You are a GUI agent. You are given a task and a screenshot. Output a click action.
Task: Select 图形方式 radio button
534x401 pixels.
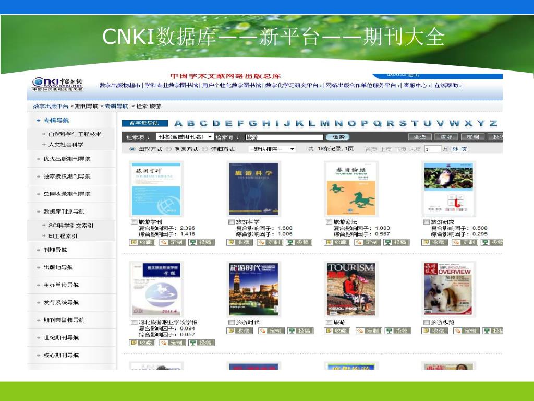tap(132, 149)
